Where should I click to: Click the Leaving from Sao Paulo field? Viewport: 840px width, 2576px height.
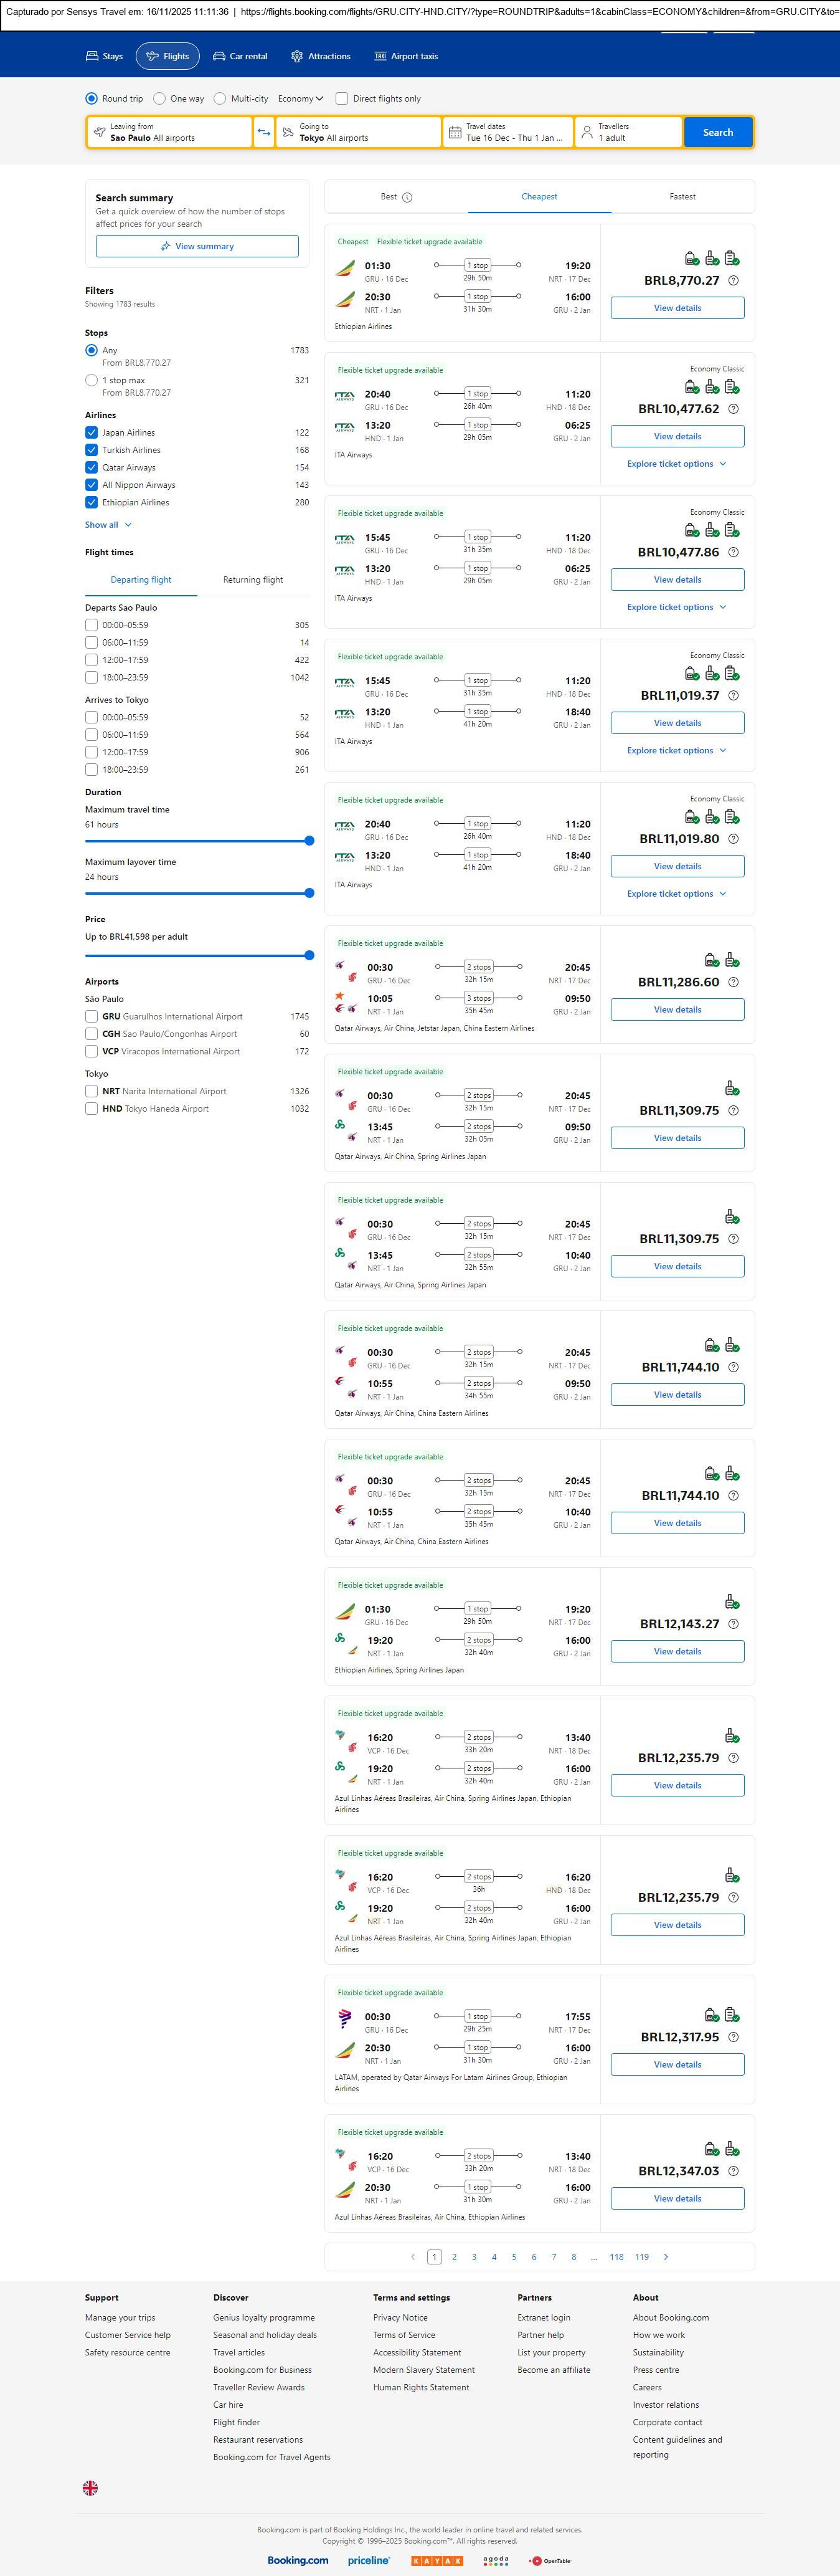tap(170, 132)
